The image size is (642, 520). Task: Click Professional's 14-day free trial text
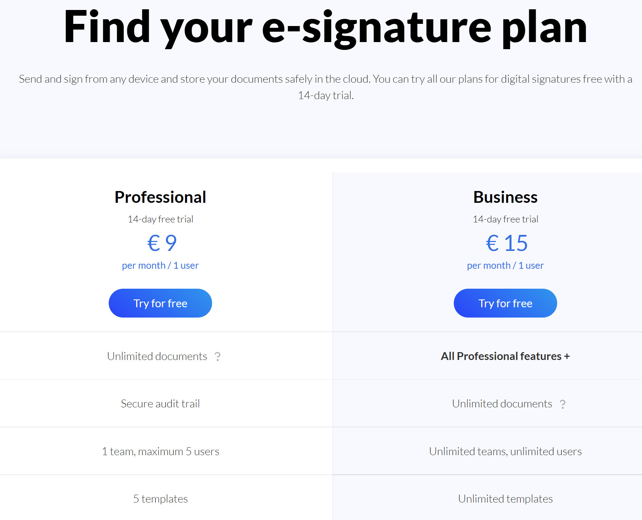(160, 219)
